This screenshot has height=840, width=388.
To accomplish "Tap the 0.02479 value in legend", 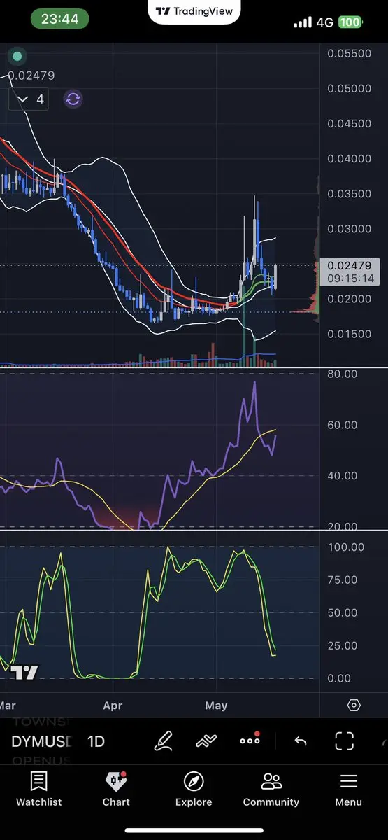I will [31, 76].
